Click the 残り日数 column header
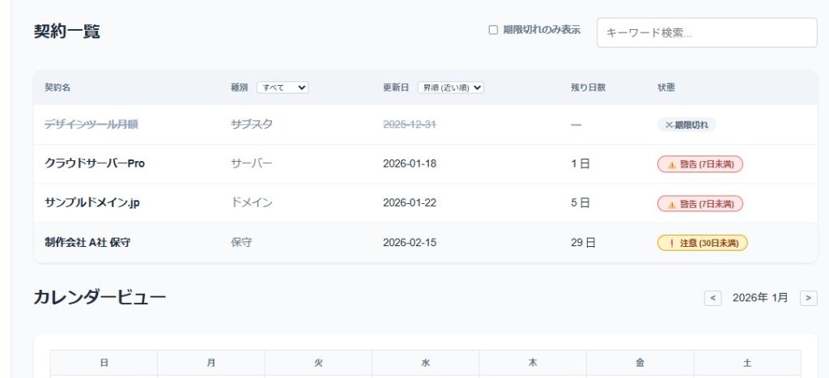 click(x=588, y=87)
